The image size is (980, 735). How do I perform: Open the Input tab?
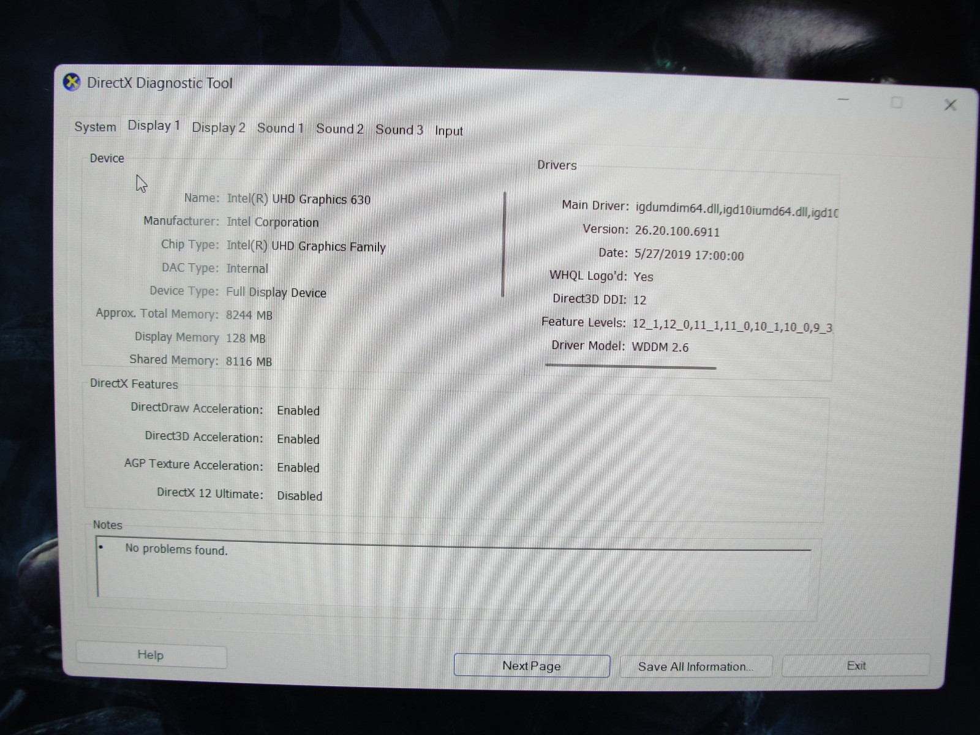pyautogui.click(x=449, y=131)
